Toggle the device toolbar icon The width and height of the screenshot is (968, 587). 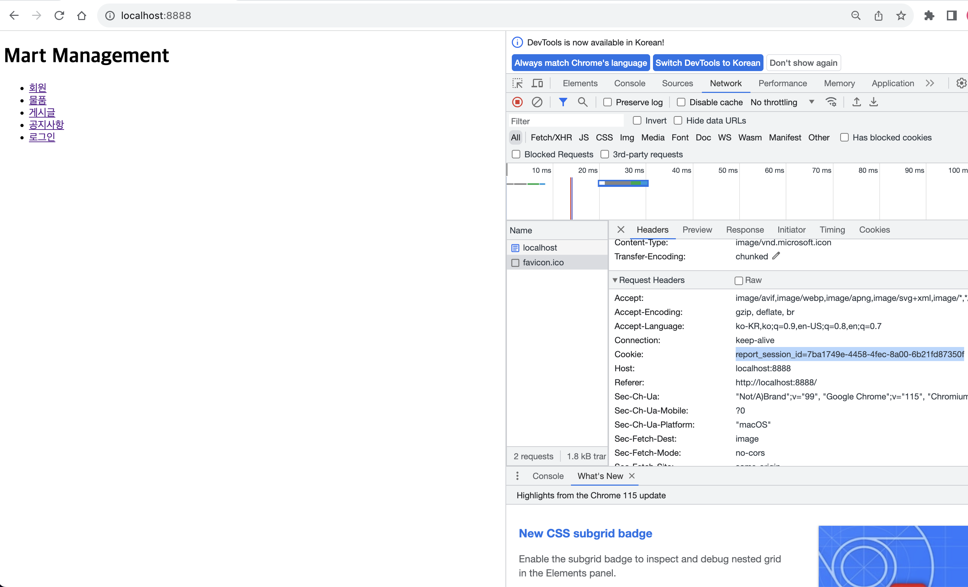point(537,83)
